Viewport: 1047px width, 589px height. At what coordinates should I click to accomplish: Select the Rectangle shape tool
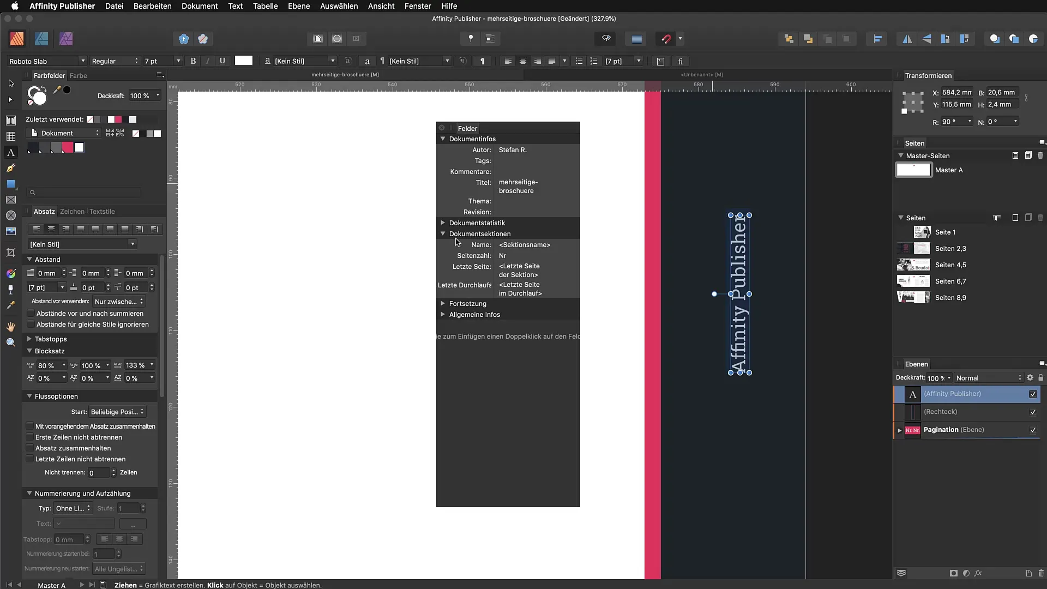point(11,184)
